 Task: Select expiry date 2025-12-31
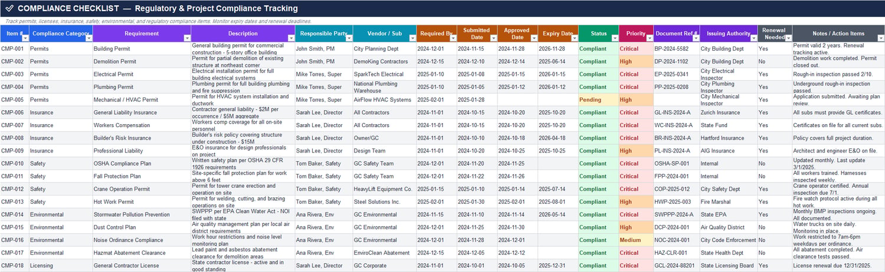[558, 266]
